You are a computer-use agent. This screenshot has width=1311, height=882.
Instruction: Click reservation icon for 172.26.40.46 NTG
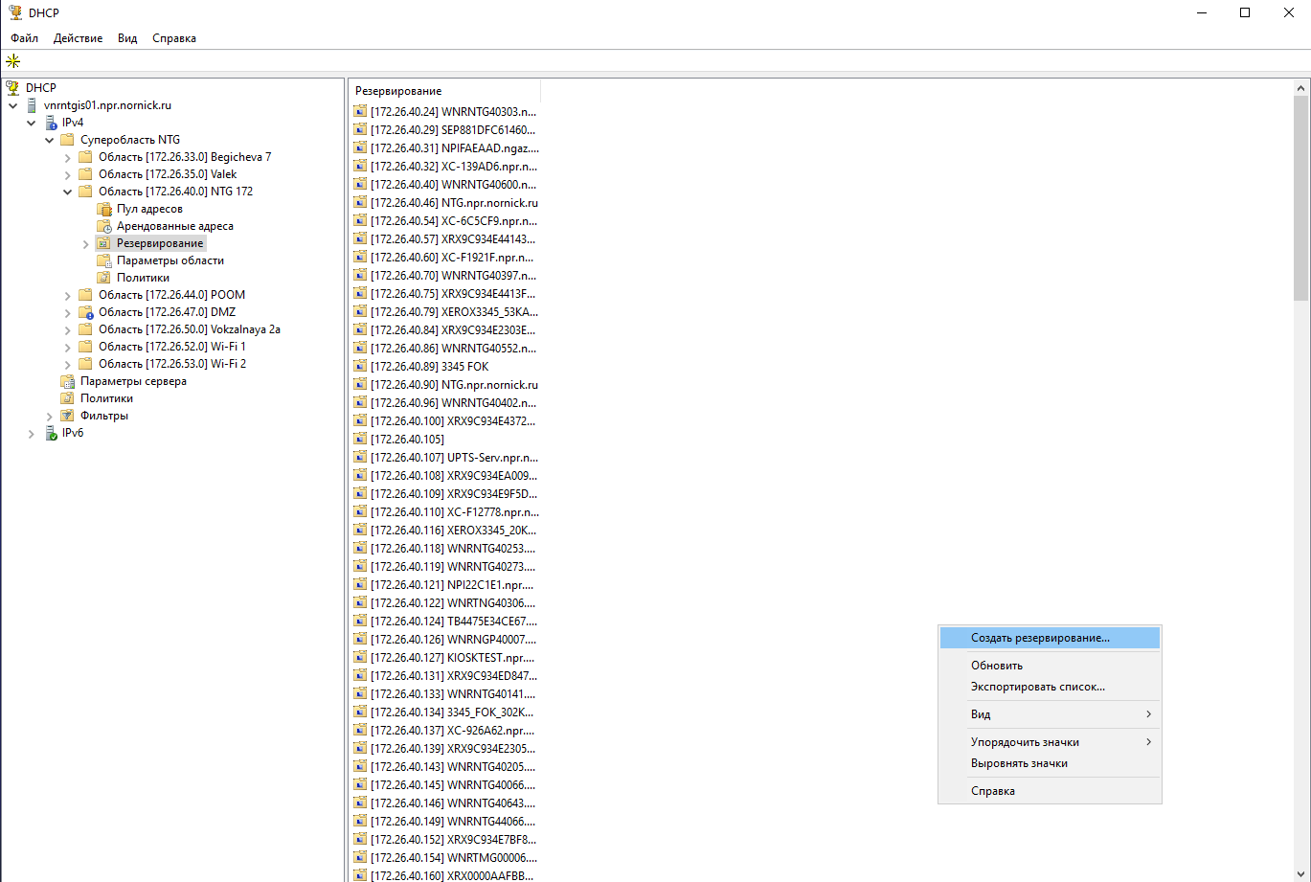(360, 202)
